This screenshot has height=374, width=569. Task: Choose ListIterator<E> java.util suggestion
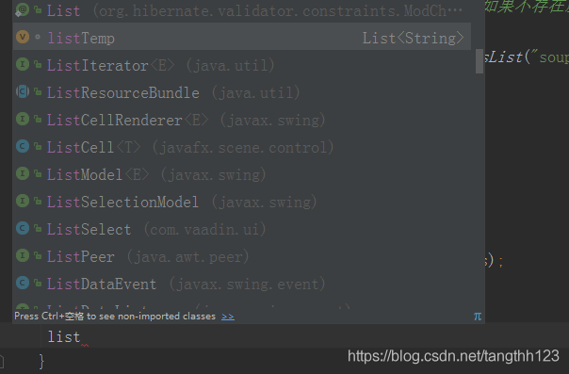[x=242, y=65]
